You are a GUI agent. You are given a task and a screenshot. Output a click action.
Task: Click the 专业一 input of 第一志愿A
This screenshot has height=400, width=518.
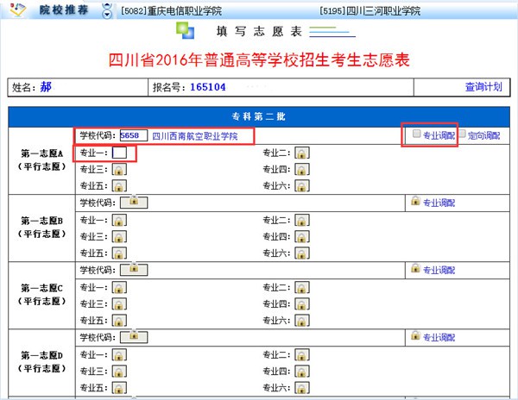click(119, 153)
